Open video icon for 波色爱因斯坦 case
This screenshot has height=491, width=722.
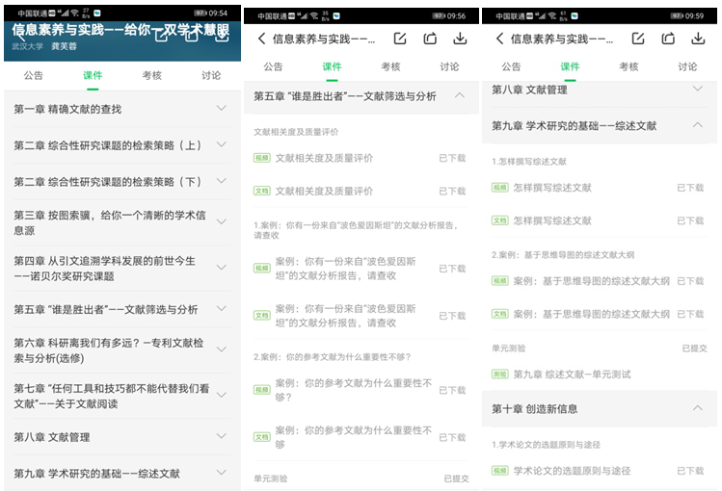pos(261,269)
